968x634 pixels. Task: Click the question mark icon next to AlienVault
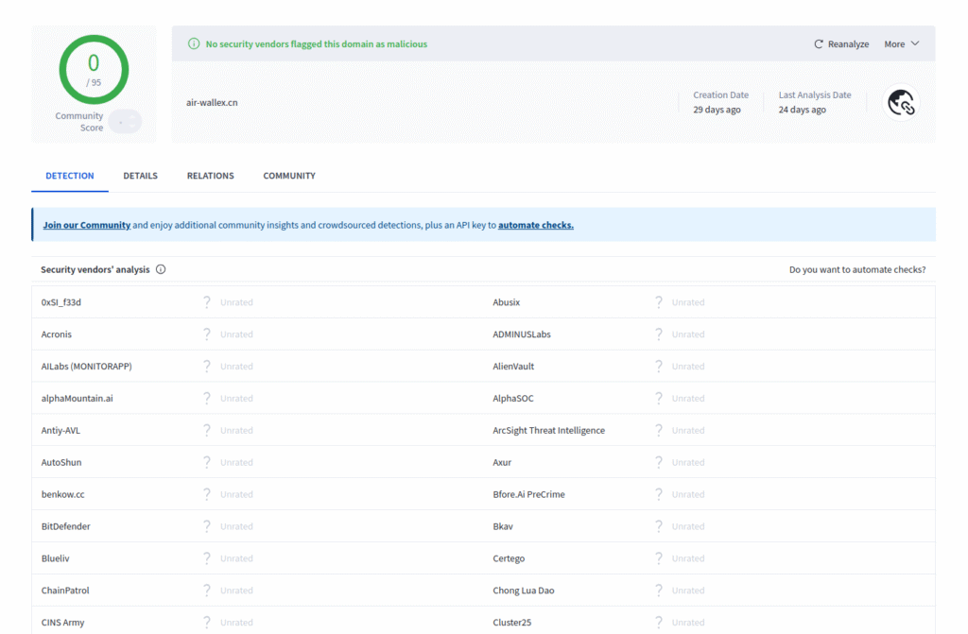(x=659, y=366)
